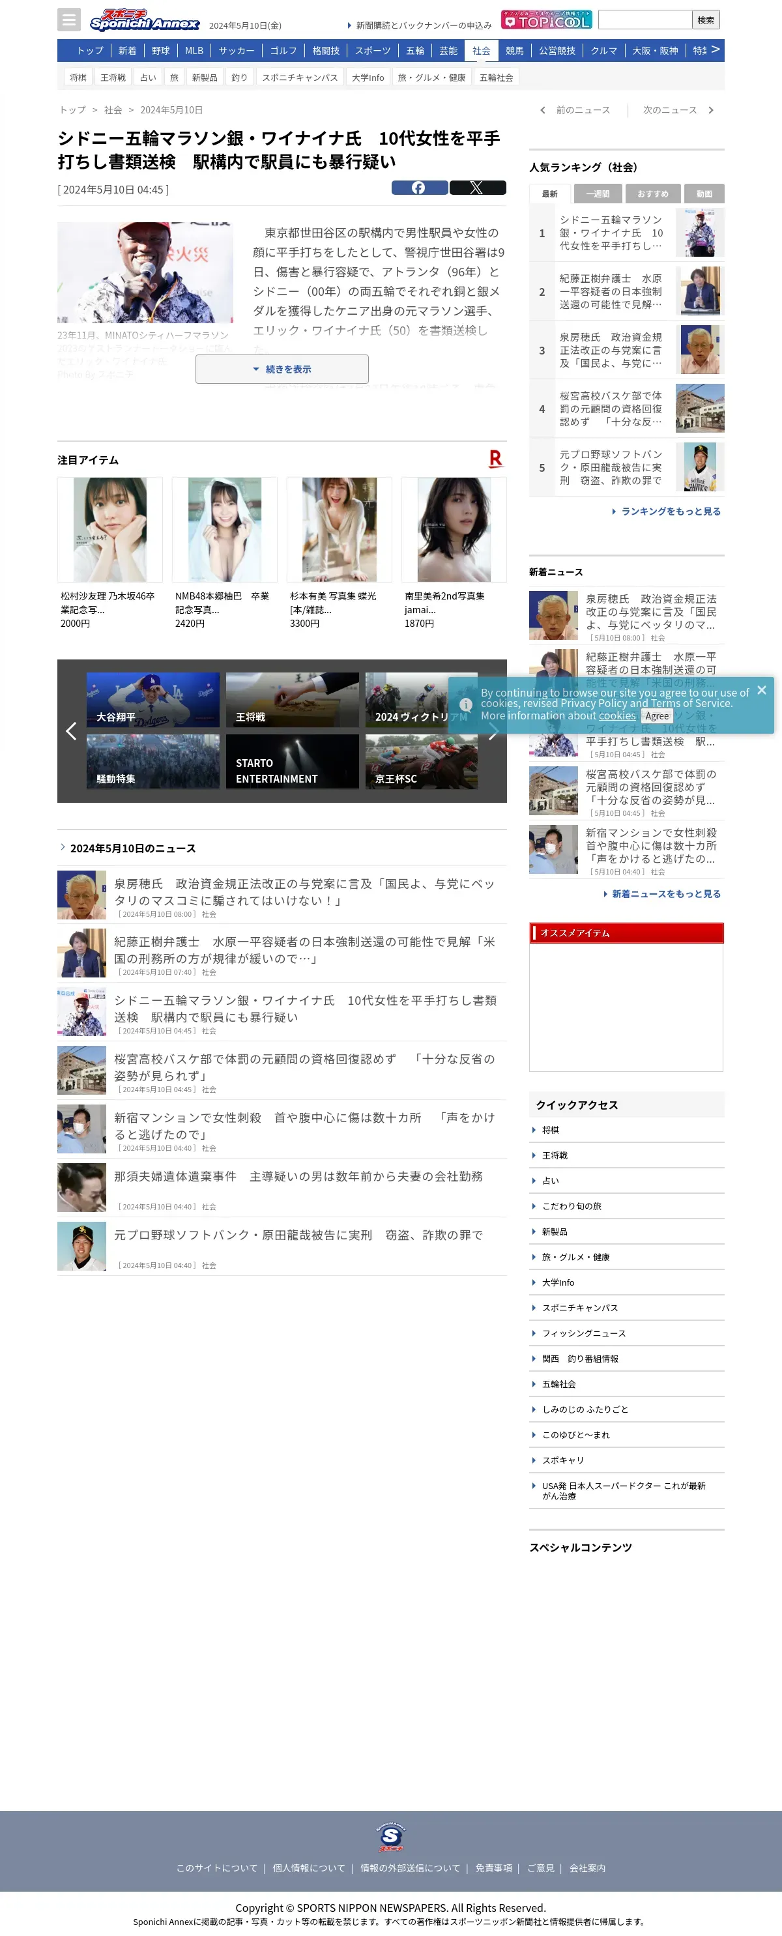
Task: Click the Rakuten R logo icon
Action: point(495,459)
